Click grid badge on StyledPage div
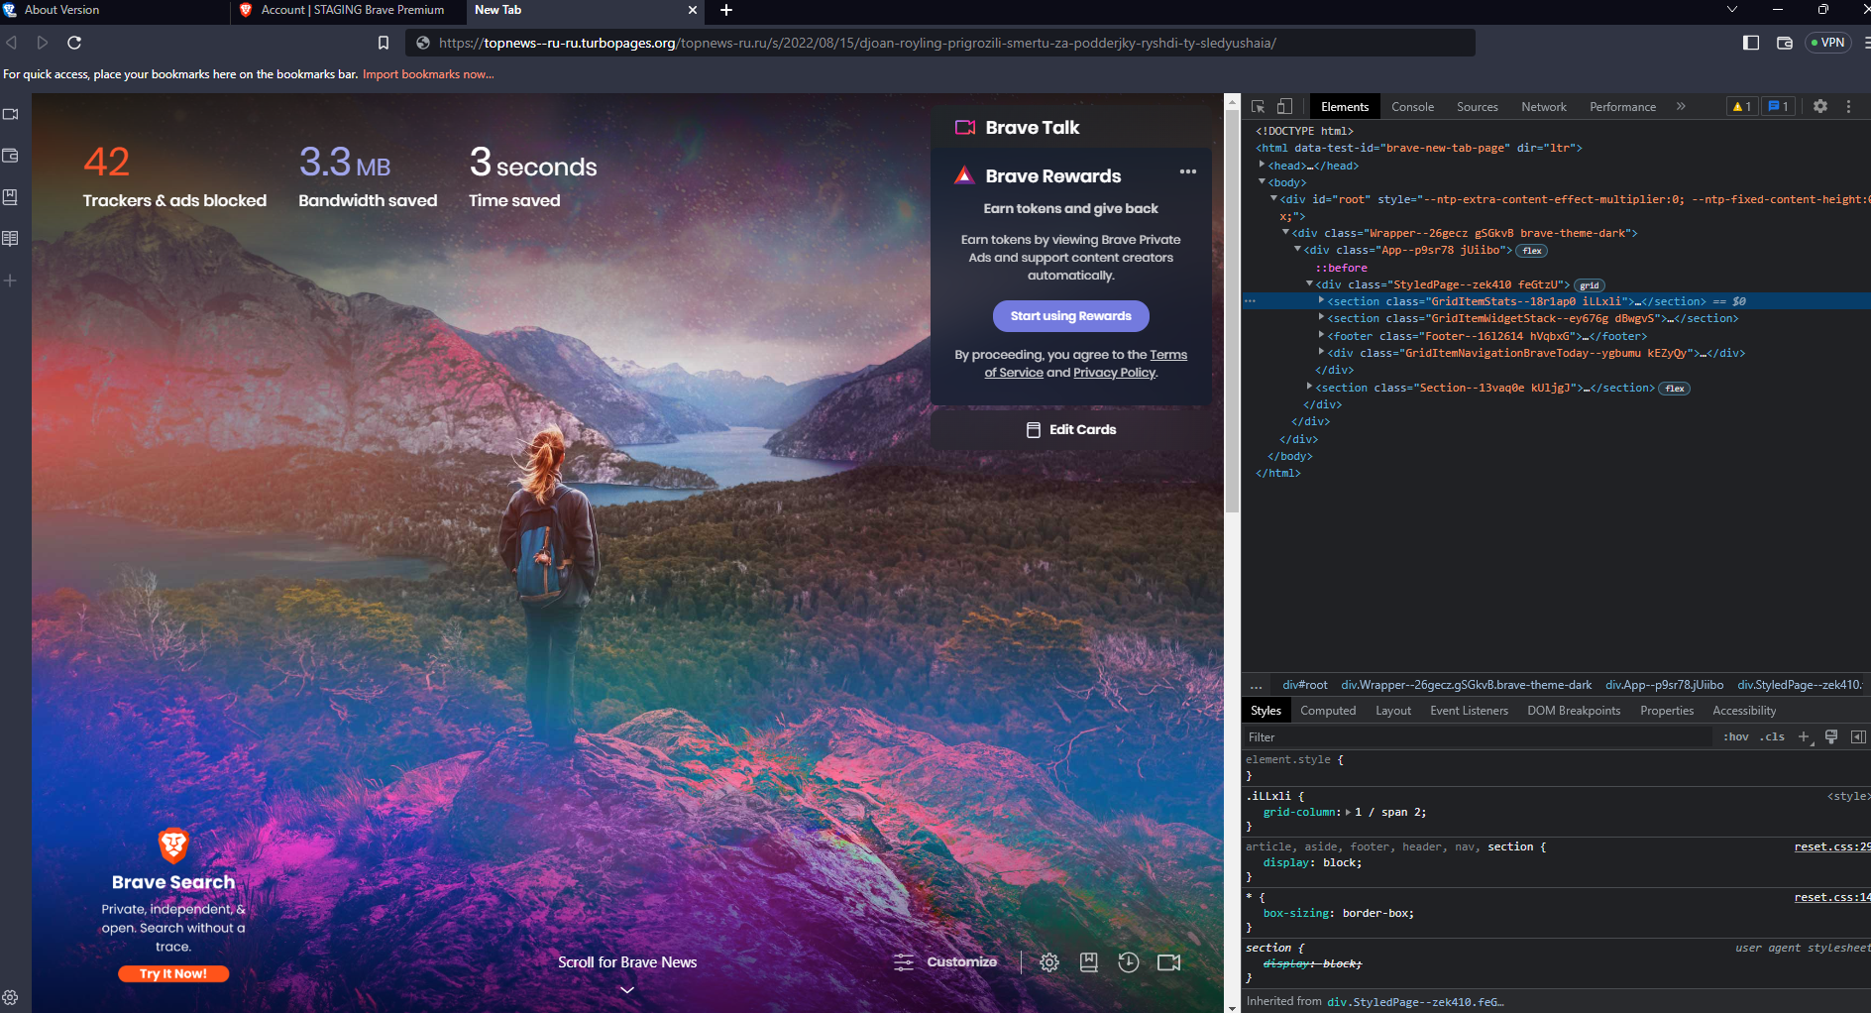The width and height of the screenshot is (1871, 1013). point(1590,285)
